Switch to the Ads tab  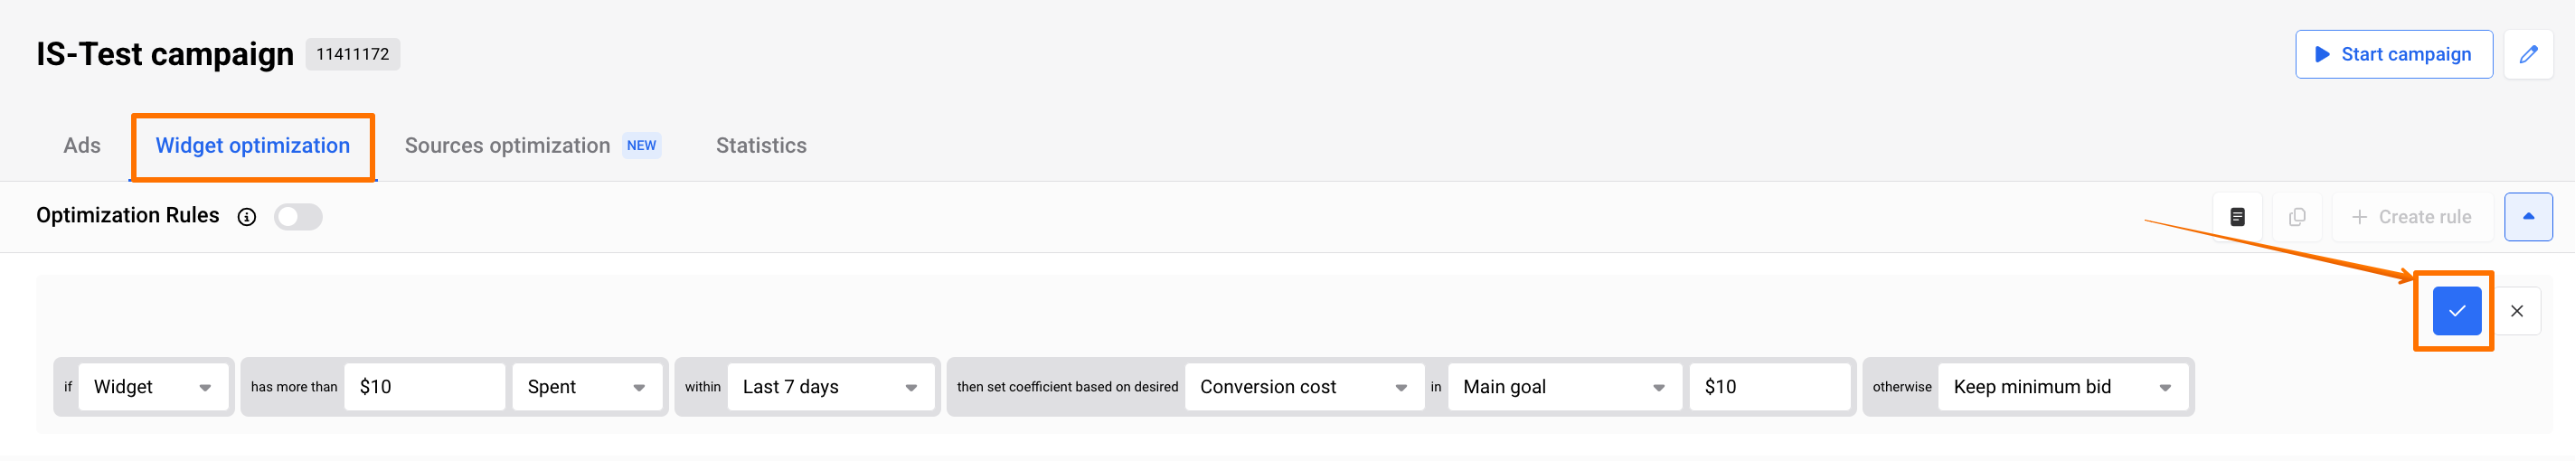(x=82, y=146)
